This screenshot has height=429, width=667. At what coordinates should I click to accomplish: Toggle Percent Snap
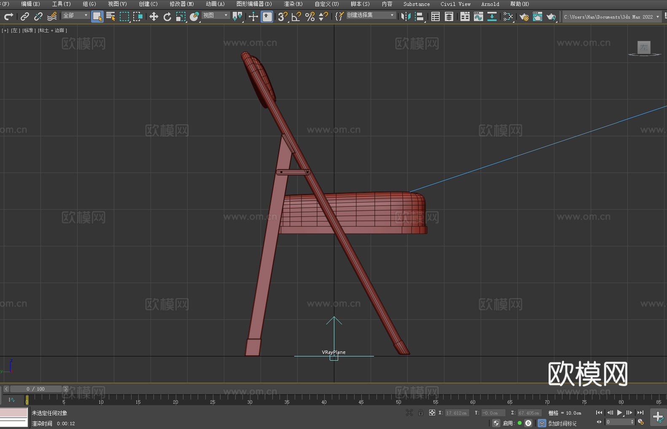310,16
